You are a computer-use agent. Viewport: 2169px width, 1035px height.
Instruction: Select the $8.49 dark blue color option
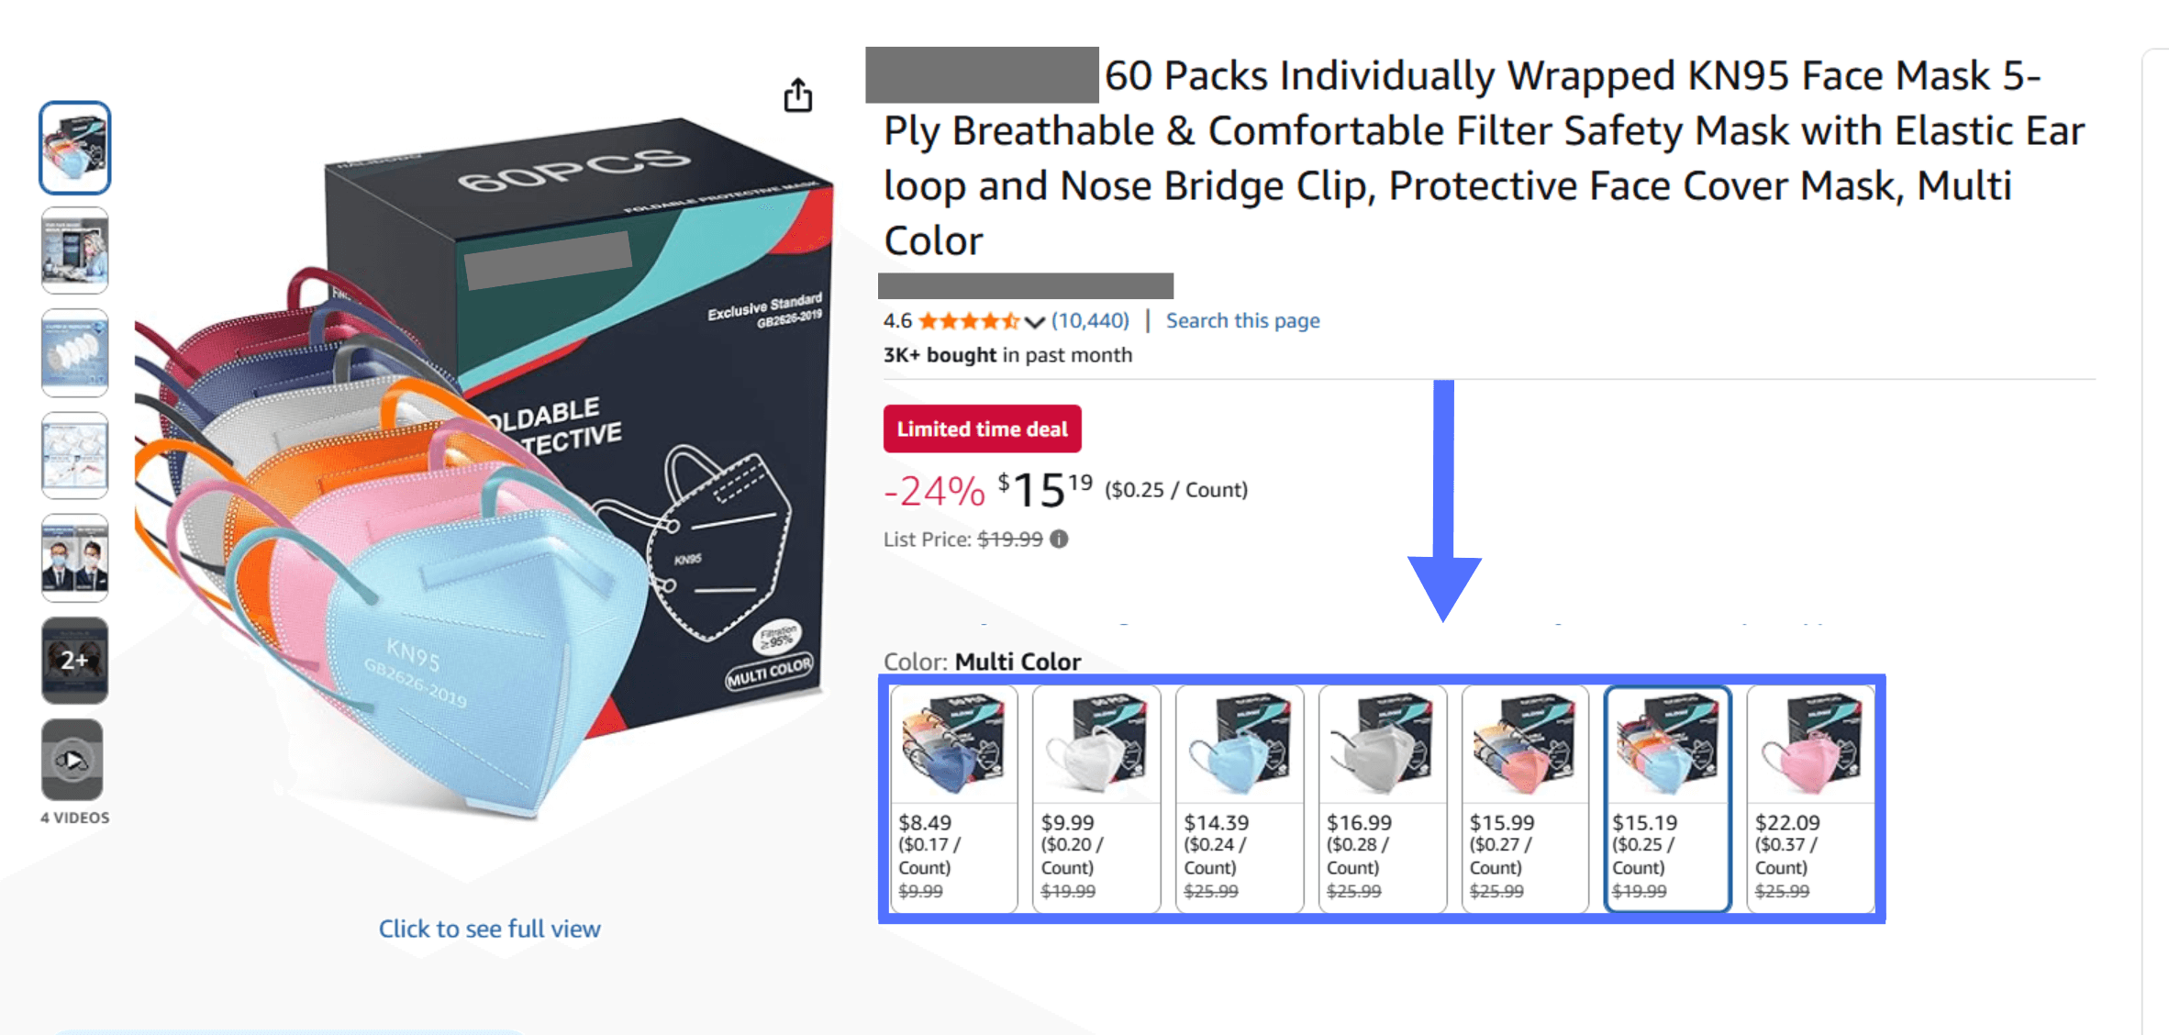[953, 798]
